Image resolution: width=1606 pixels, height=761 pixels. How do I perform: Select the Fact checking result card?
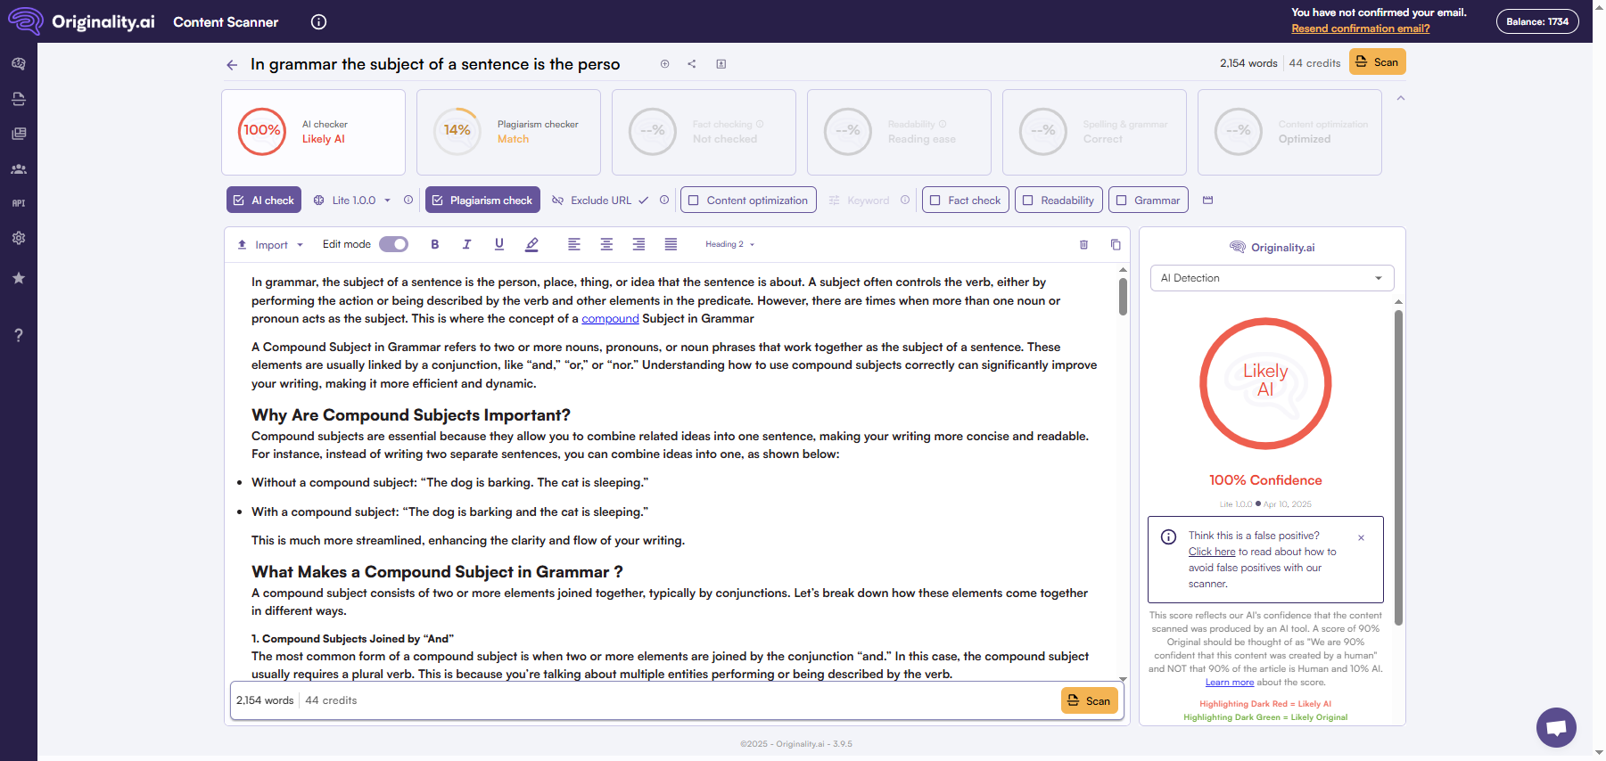coord(704,132)
